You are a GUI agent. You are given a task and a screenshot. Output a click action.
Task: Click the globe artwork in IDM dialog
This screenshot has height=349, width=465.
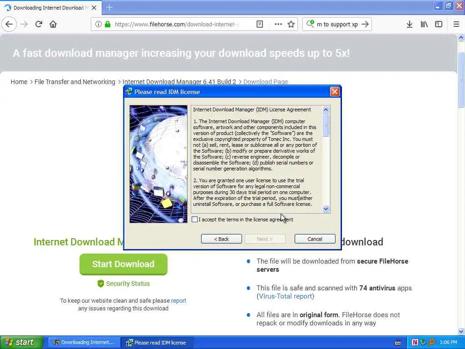[158, 164]
